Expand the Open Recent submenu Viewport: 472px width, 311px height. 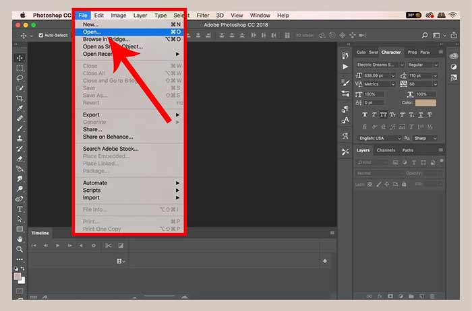pos(129,54)
